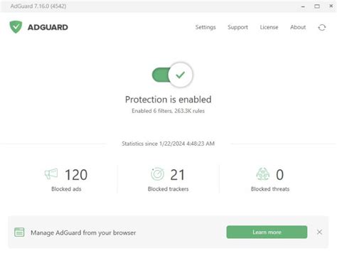
Task: Open the About page
Action: (x=298, y=27)
